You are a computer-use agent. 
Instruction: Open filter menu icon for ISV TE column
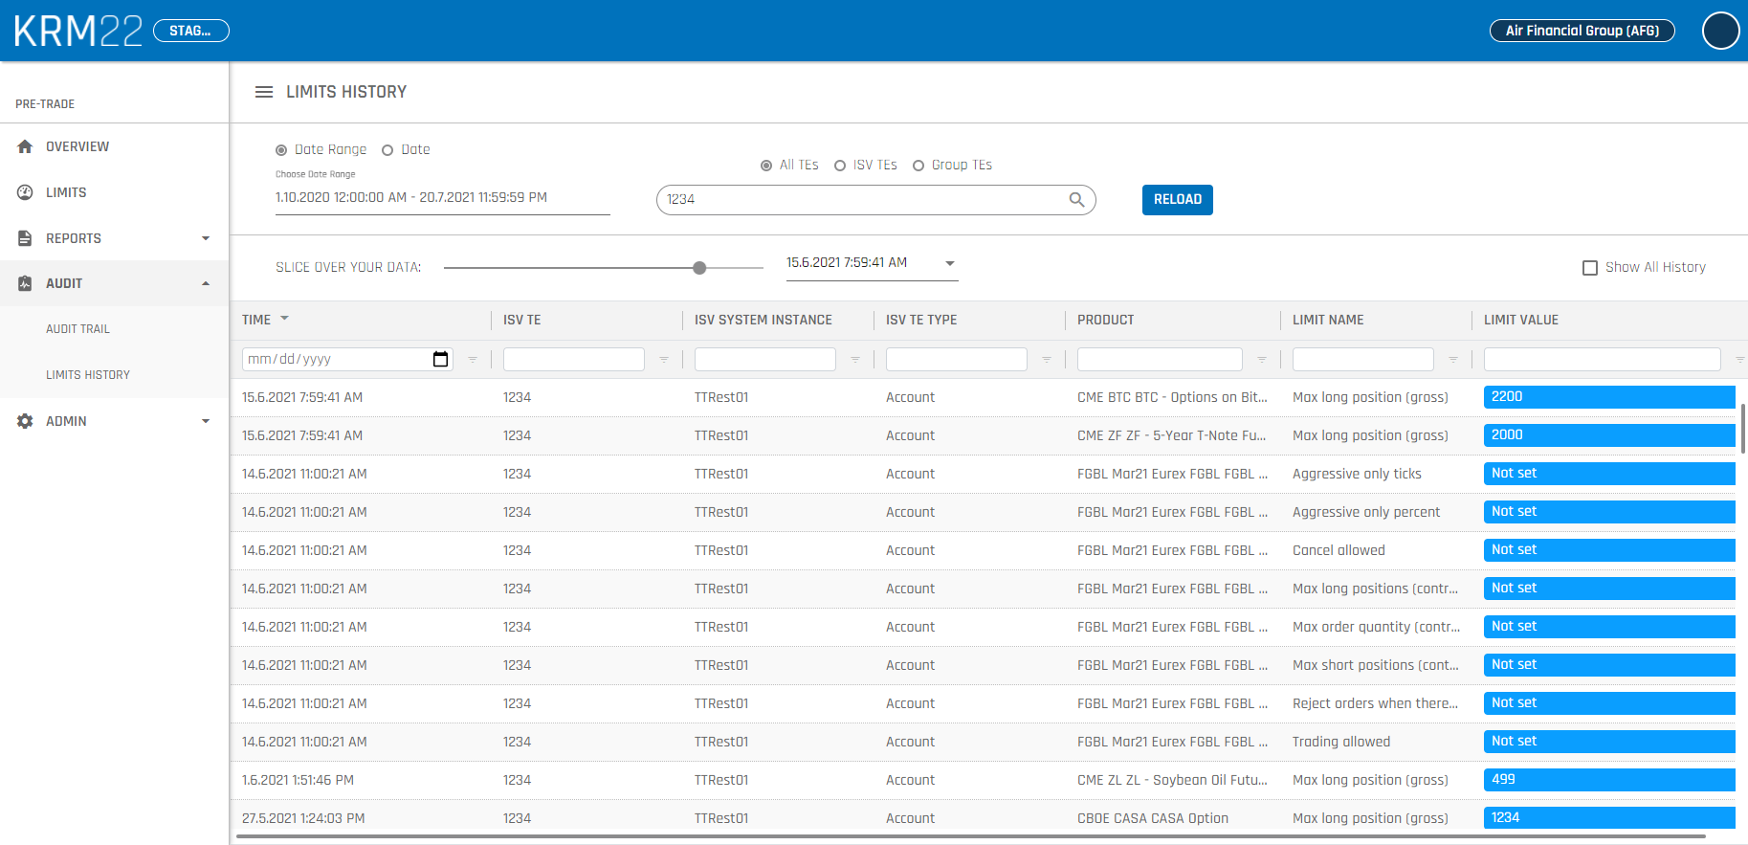point(664,360)
